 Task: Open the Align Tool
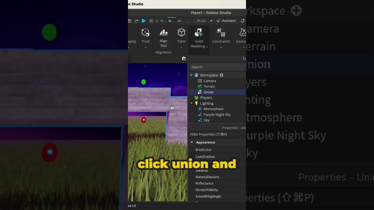(x=163, y=38)
